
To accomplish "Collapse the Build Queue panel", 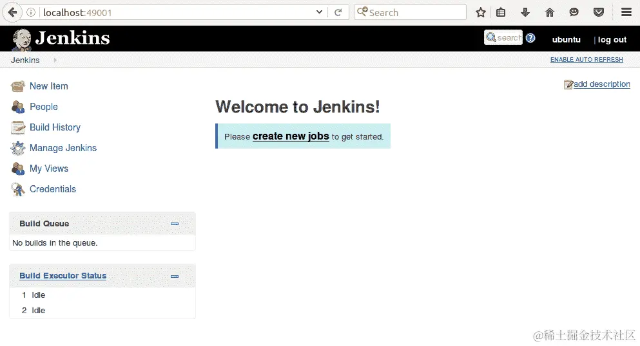I will click(x=175, y=224).
